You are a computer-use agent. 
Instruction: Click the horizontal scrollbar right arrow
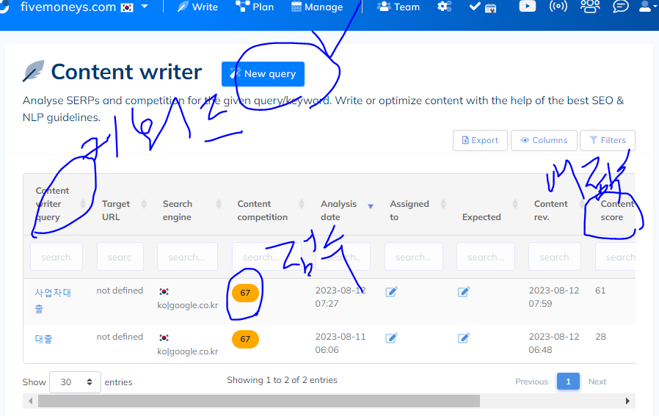(x=627, y=401)
